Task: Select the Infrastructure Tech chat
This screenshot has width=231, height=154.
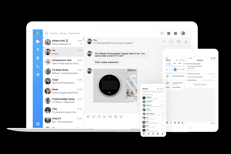Action: 63,62
